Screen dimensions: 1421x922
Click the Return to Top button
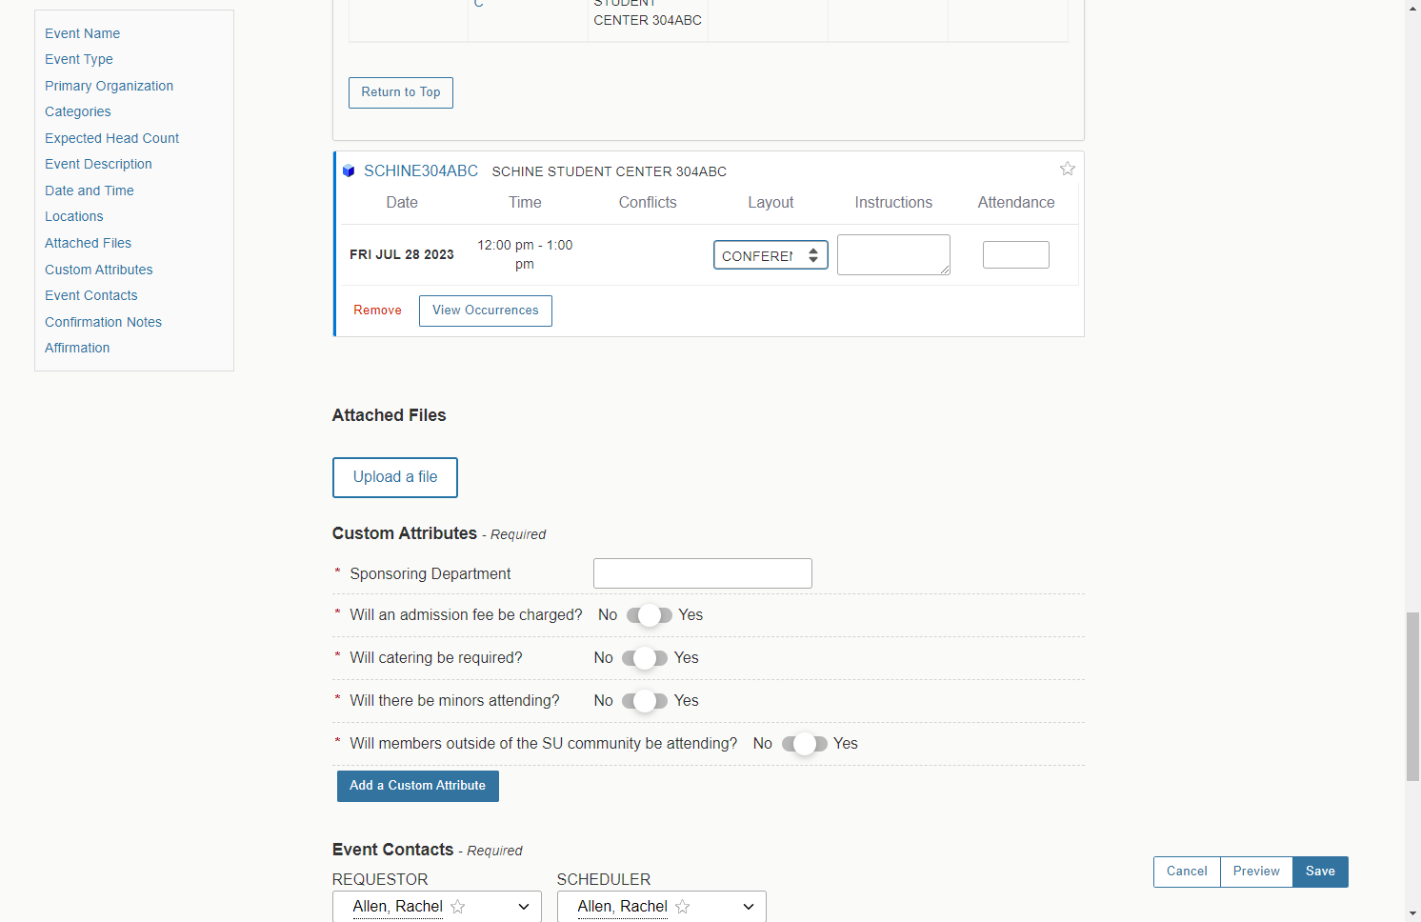401,92
